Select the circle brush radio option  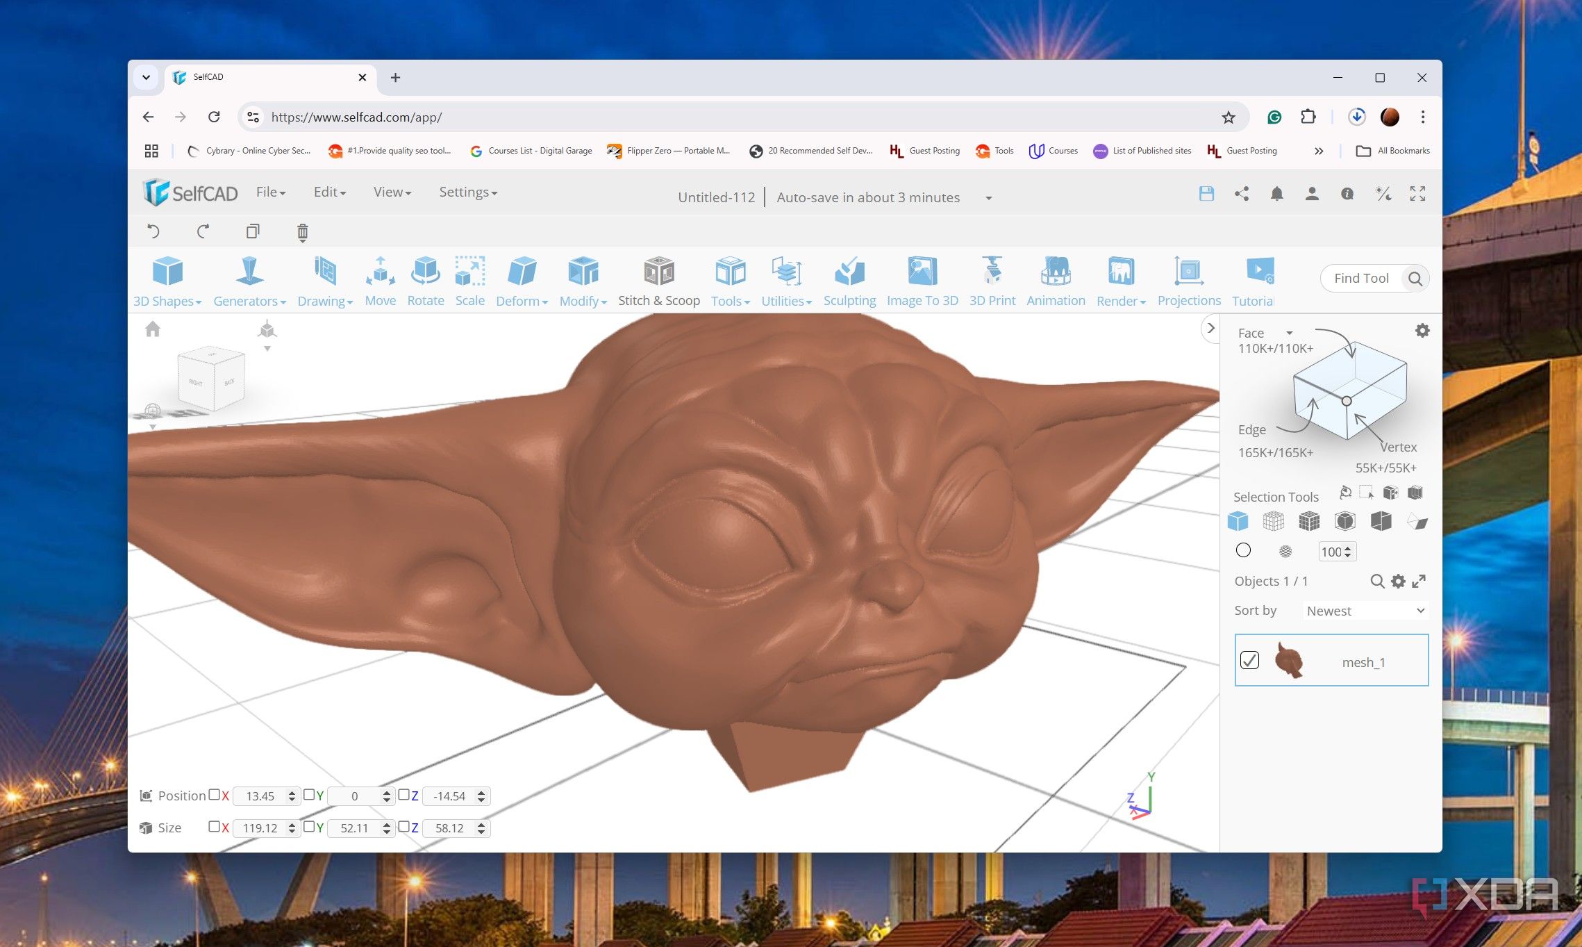pyautogui.click(x=1243, y=551)
